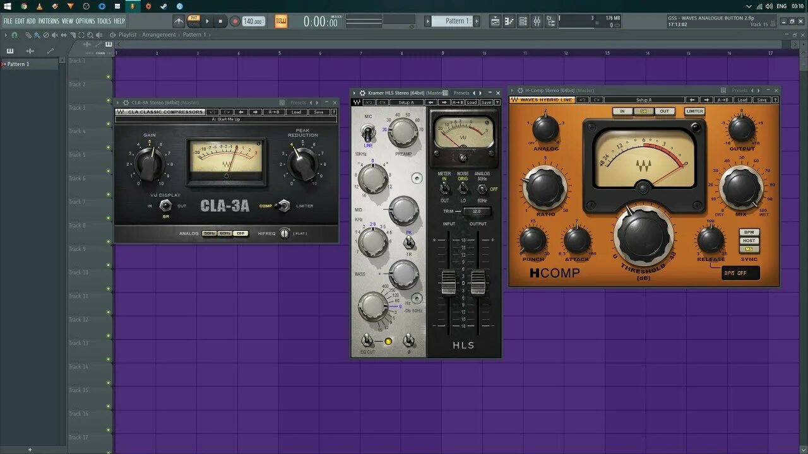Expand the H-Comp plugin options arrow

[512, 90]
